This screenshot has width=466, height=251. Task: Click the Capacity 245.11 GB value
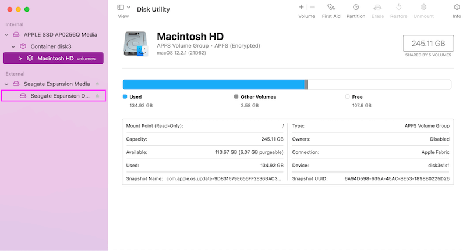pos(272,139)
